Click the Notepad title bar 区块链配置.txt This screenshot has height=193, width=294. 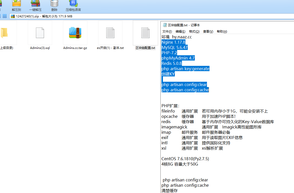pyautogui.click(x=184, y=25)
